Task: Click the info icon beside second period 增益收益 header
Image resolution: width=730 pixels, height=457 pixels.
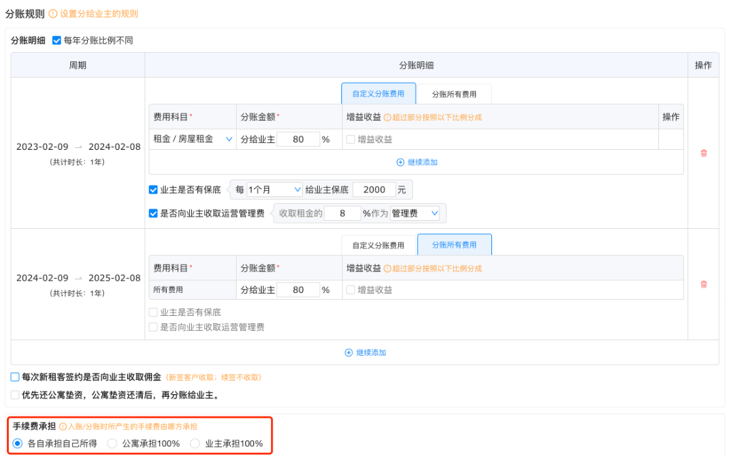Action: (x=387, y=268)
